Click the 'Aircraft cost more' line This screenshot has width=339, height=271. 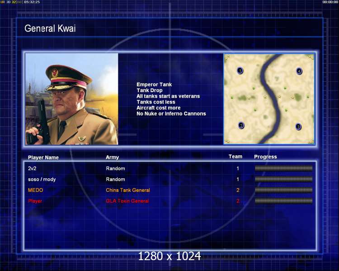click(158, 108)
